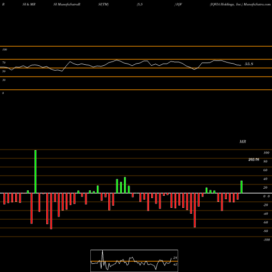Click the RSI axis label 50
Image resolution: width=272 pixels, height=272 pixels.
pos(4,71)
